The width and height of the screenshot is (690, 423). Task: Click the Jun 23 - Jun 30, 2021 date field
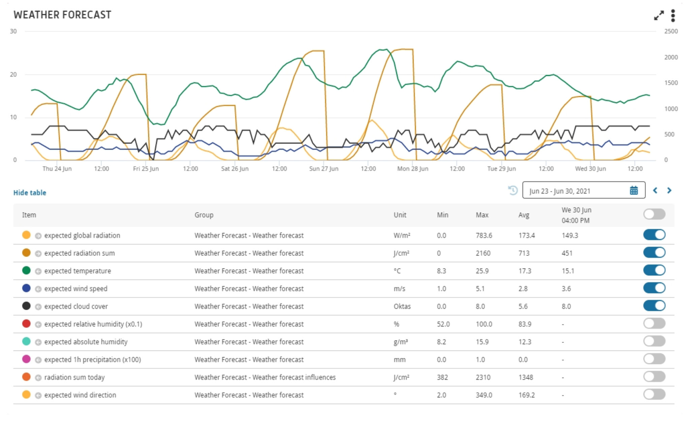[584, 190]
